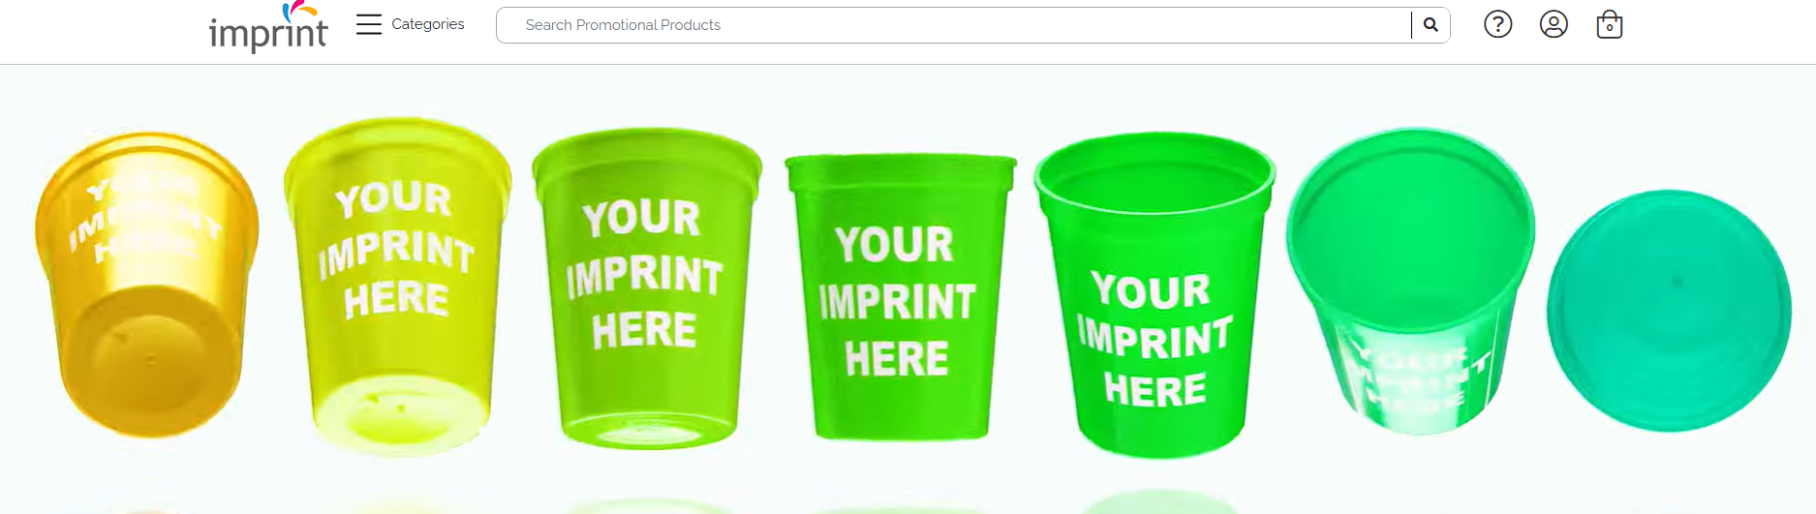
Task: Expand the Categories label
Action: pyautogui.click(x=428, y=24)
